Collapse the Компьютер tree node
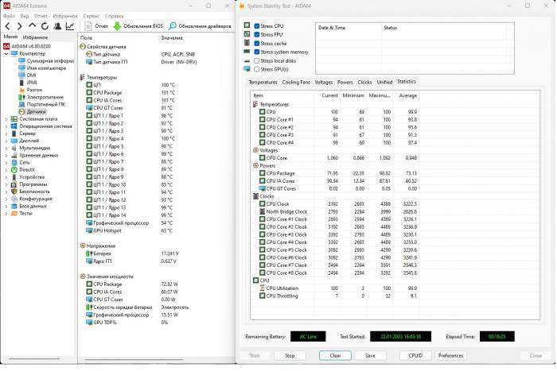The image size is (557, 371). click(6, 53)
